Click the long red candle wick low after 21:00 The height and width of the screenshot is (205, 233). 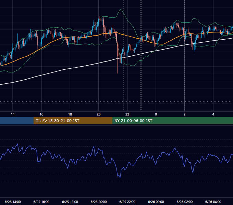[x=118, y=72]
